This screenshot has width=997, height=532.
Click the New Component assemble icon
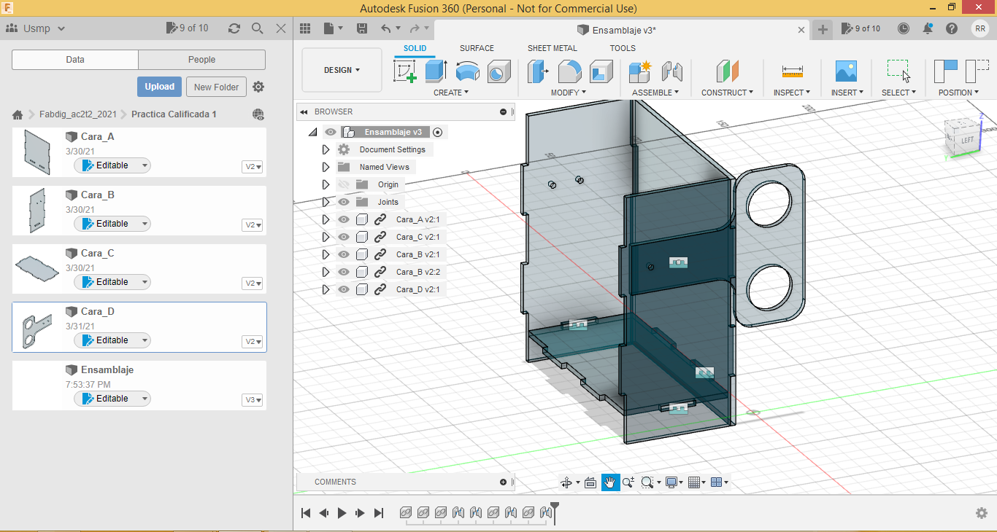640,71
